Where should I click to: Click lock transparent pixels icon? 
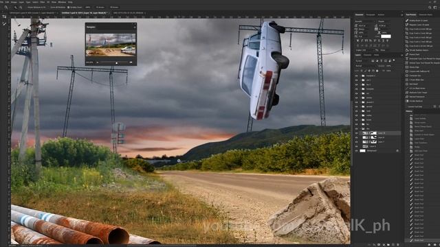362,71
